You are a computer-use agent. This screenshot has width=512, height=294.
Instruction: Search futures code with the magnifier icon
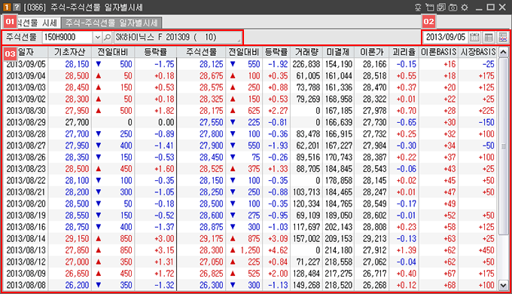tap(108, 37)
